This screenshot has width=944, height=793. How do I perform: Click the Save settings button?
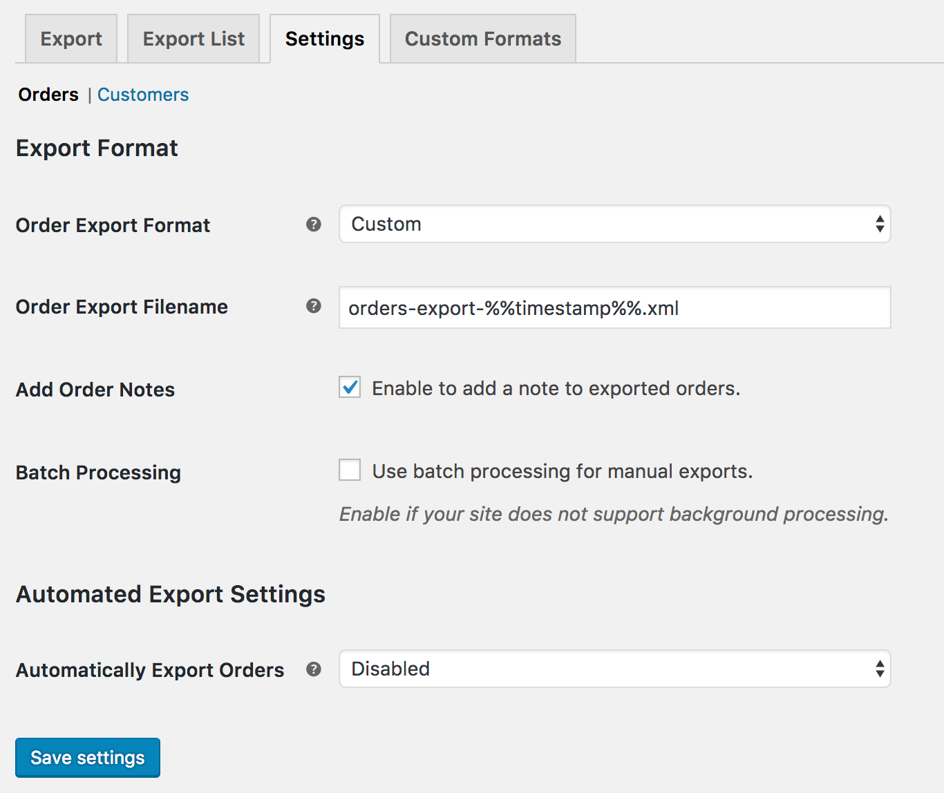(88, 758)
